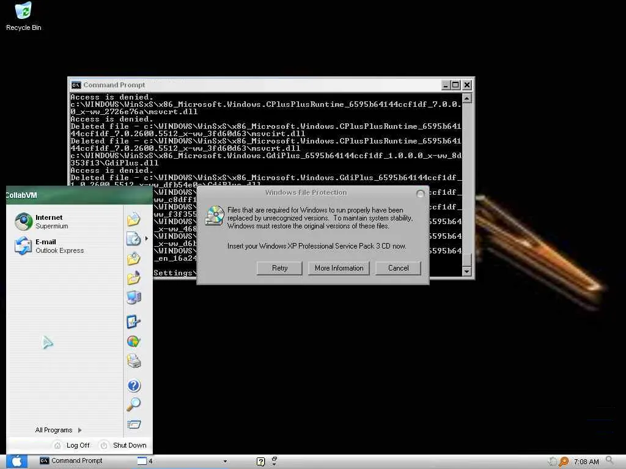The width and height of the screenshot is (626, 469).
Task: Open My Music folder icon in Start menu
Action: point(133,278)
